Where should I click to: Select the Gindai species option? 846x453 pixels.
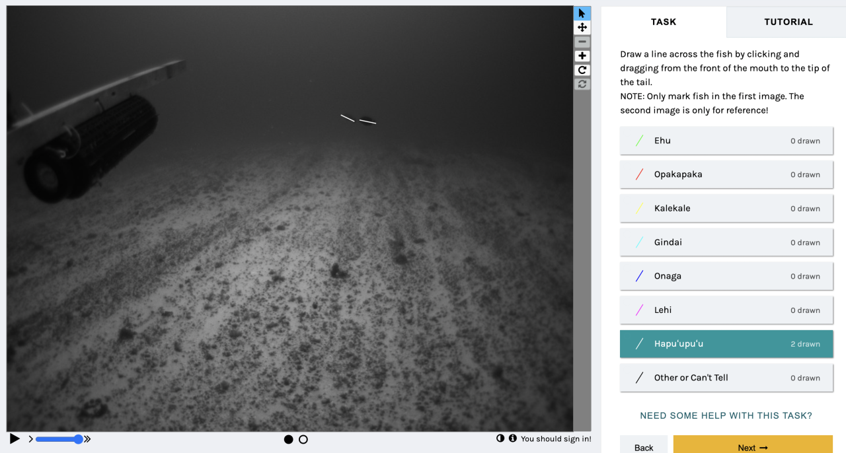(x=726, y=242)
